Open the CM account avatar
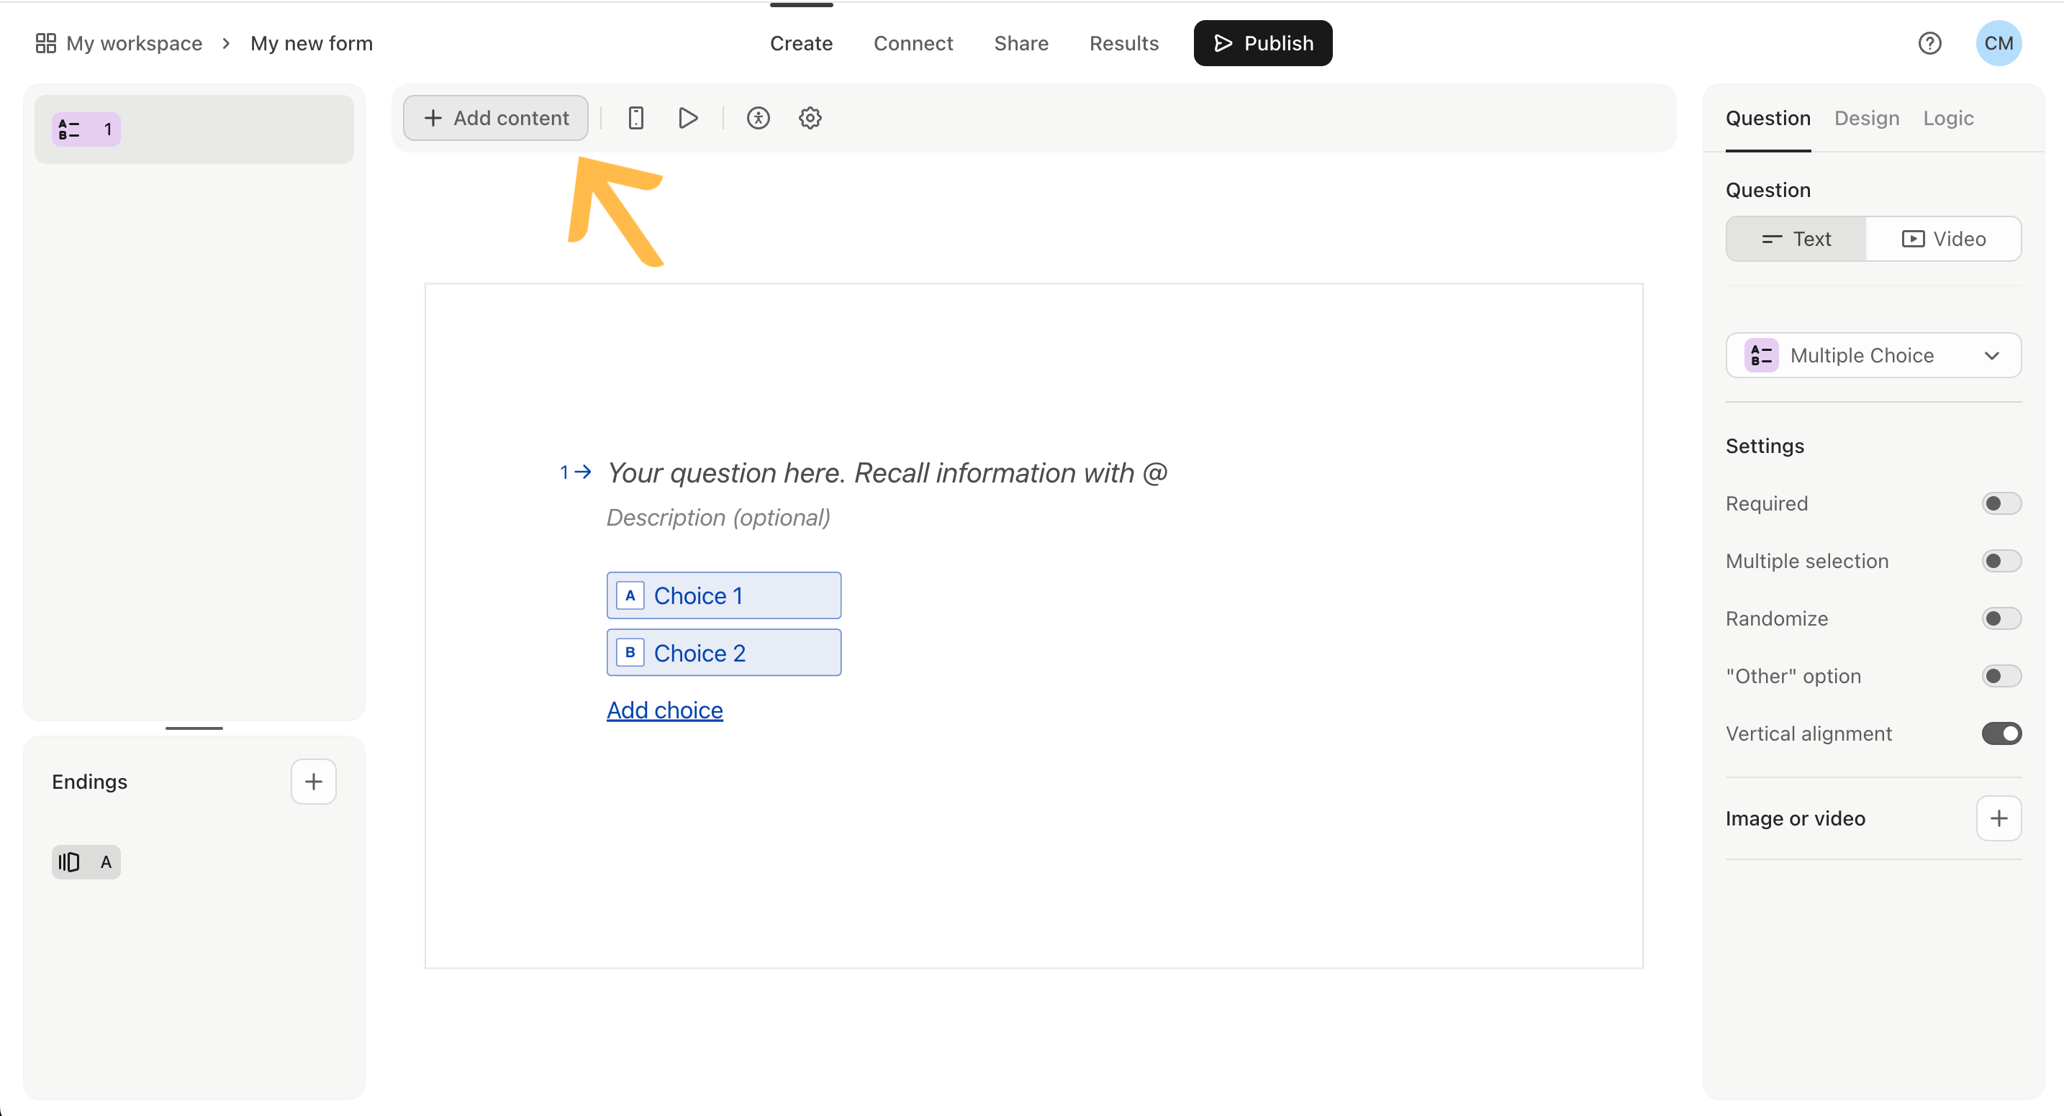The height and width of the screenshot is (1116, 2064). coord(1999,43)
